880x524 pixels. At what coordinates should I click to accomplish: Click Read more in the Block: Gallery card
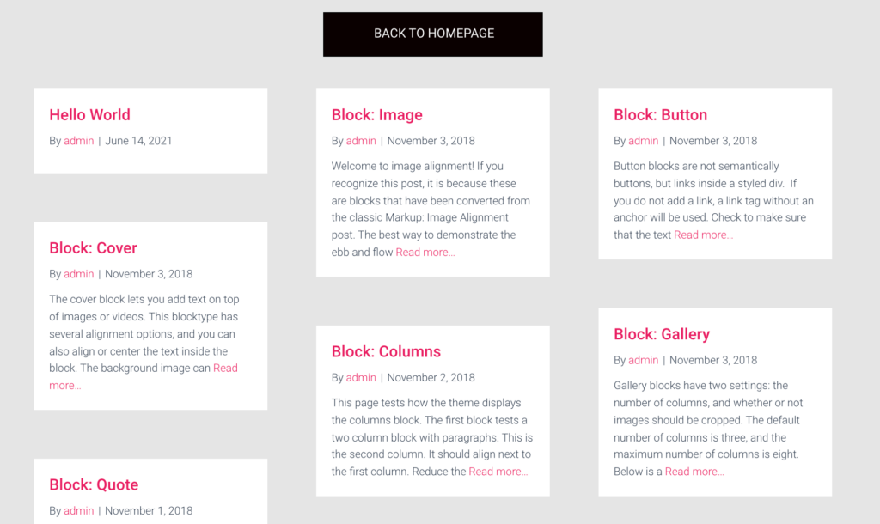click(x=694, y=471)
